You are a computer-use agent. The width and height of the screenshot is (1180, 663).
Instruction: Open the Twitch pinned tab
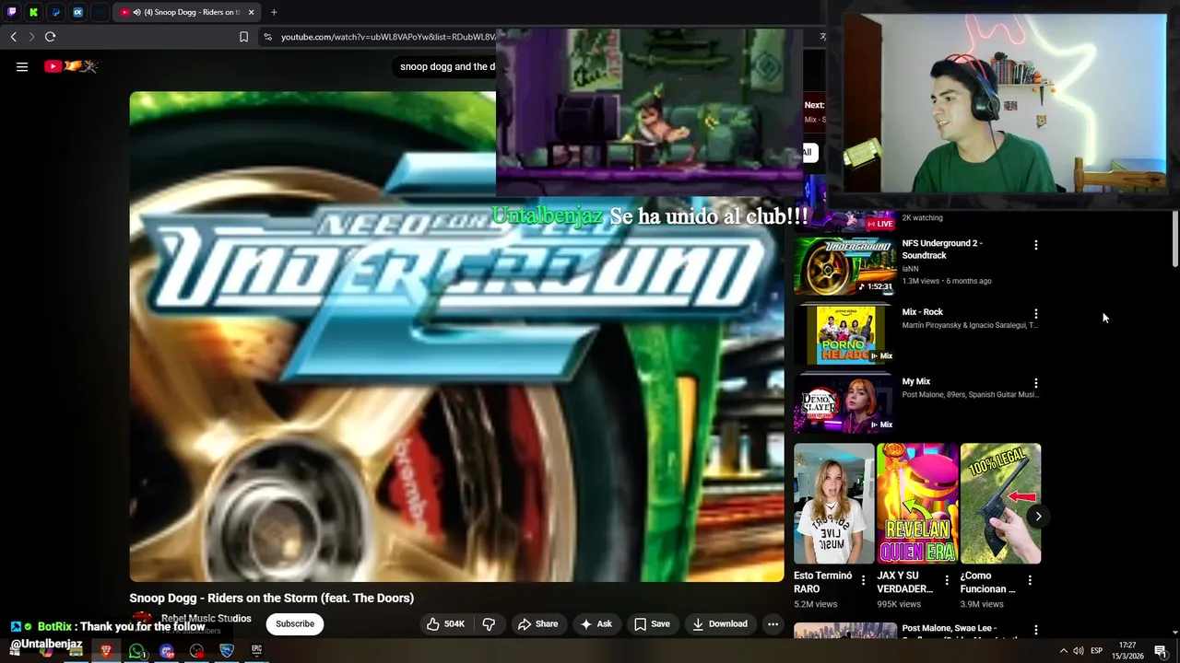(12, 12)
